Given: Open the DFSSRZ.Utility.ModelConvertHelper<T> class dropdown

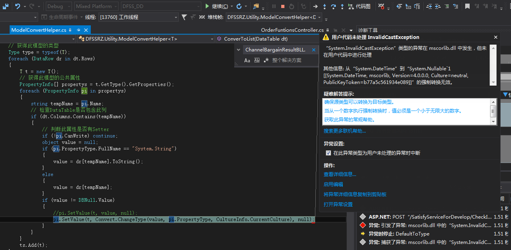Looking at the screenshot, I should pos(145,39).
